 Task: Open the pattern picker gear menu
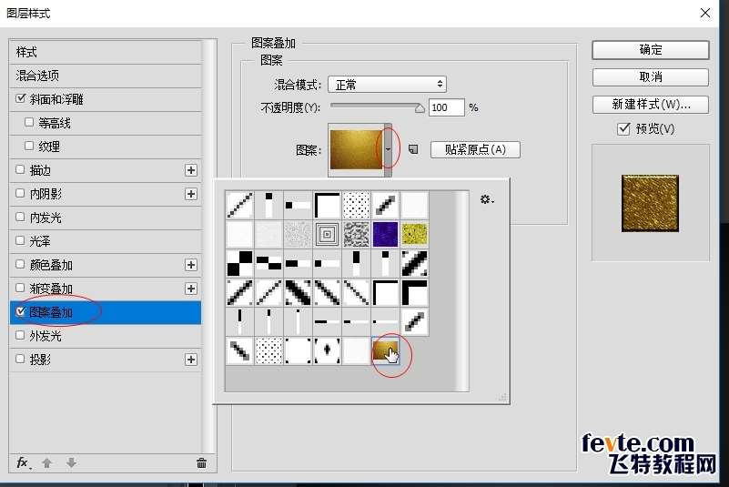pyautogui.click(x=487, y=199)
